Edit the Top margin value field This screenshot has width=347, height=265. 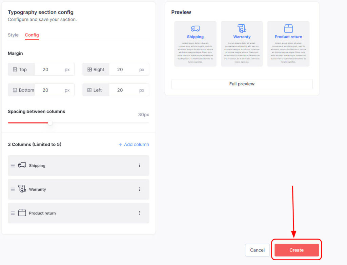(54, 69)
